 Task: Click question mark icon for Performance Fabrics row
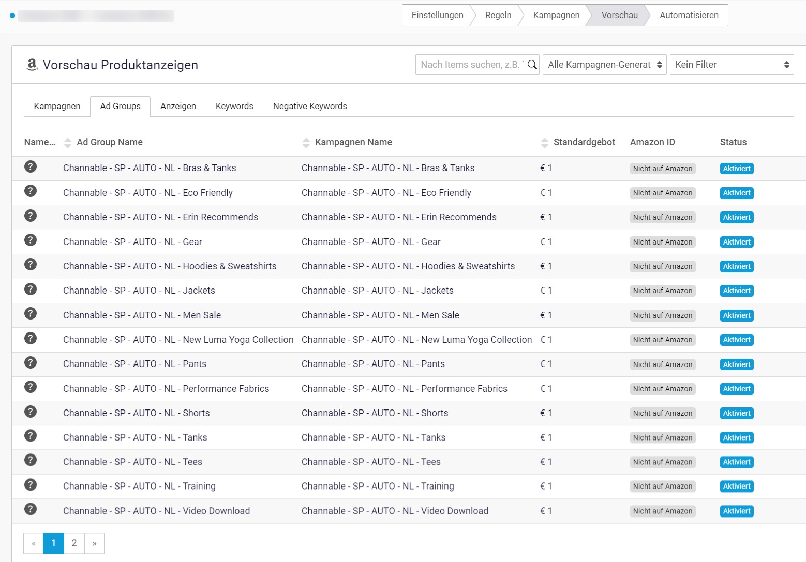pos(31,387)
